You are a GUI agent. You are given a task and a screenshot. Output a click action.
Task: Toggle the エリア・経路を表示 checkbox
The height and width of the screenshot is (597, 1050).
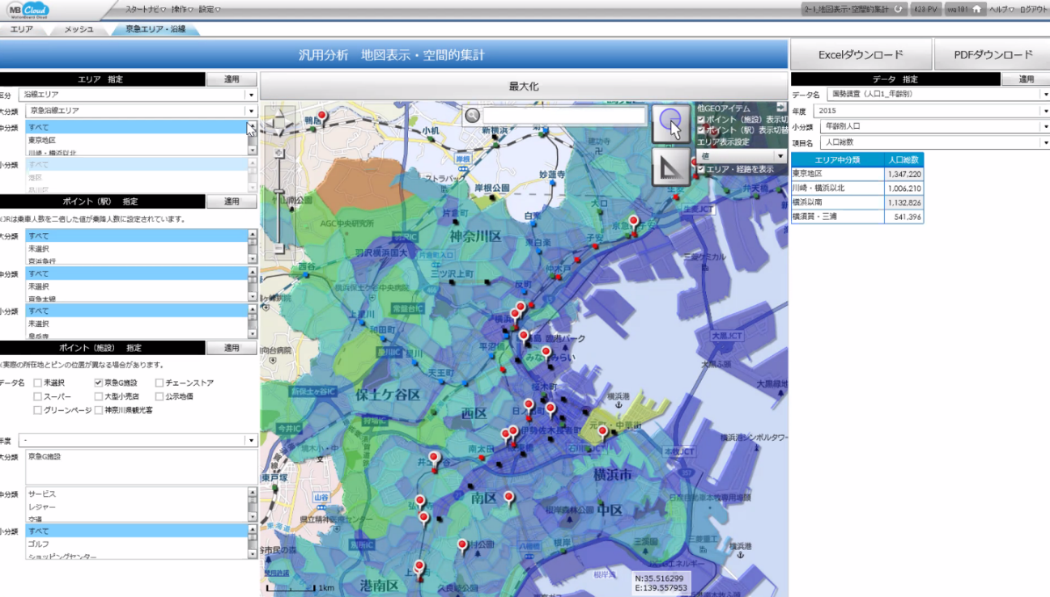click(x=701, y=169)
